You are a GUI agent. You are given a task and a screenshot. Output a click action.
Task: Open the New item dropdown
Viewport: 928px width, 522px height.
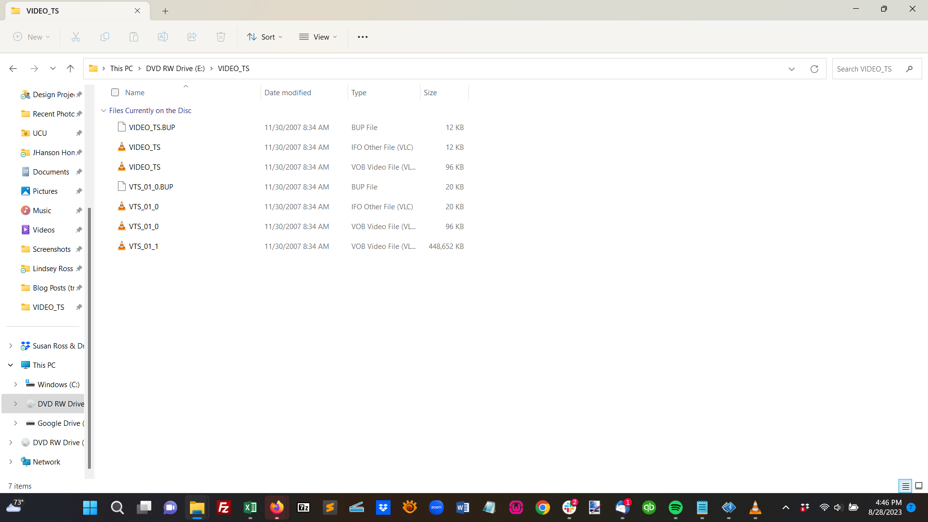coord(31,37)
